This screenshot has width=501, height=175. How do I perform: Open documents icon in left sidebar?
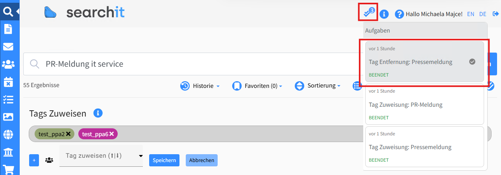coord(8,29)
